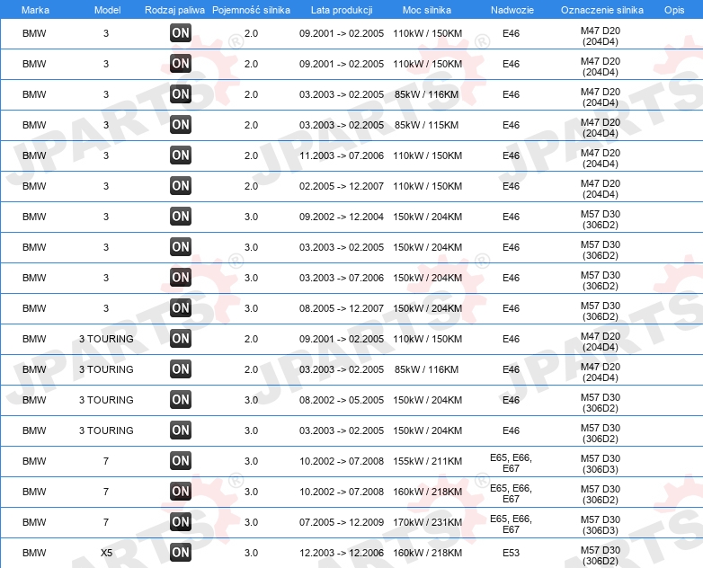This screenshot has width=703, height=568.
Task: Click the Marka column header
Action: tap(35, 10)
